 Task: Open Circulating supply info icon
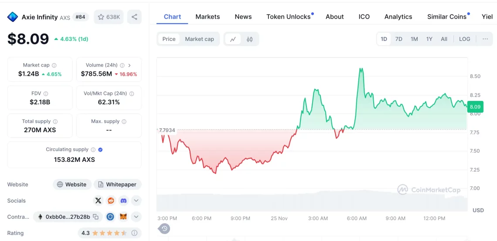pyautogui.click(x=93, y=150)
